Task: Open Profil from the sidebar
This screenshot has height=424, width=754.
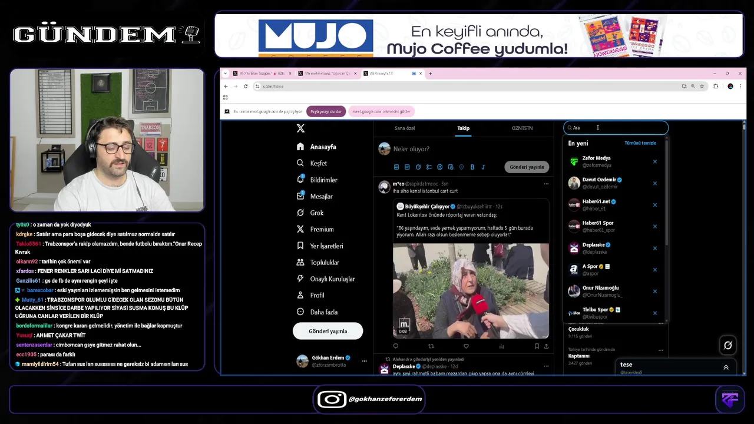Action: (310, 295)
